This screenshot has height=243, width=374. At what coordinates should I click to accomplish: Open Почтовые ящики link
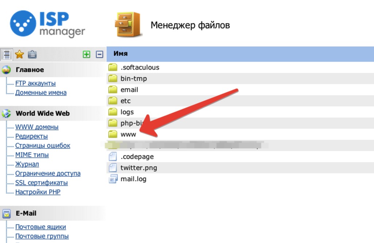pos(41,227)
